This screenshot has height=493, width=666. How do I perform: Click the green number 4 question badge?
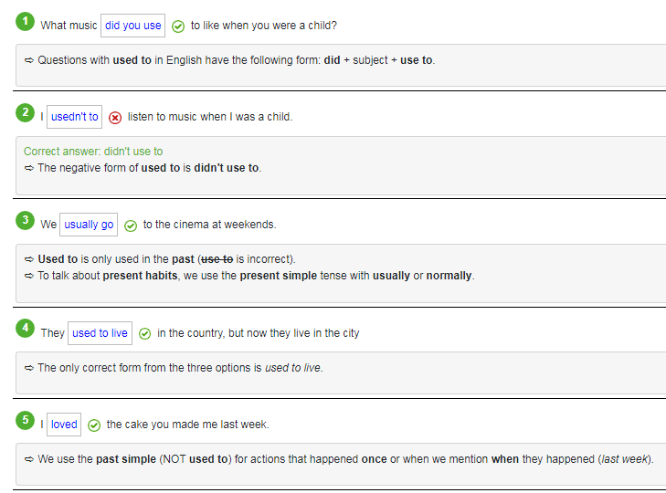pyautogui.click(x=26, y=329)
